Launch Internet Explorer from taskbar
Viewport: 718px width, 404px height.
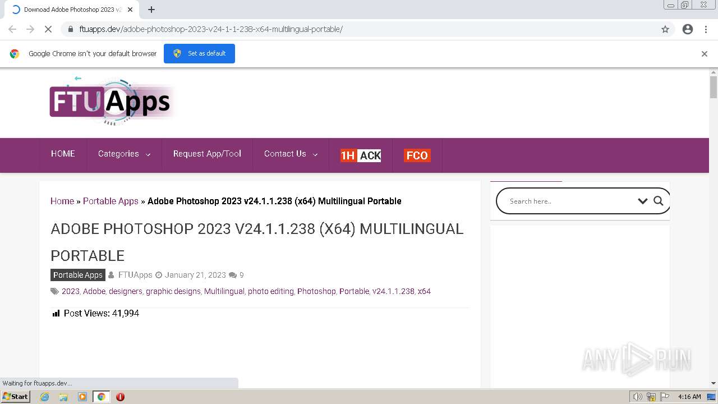pos(45,397)
